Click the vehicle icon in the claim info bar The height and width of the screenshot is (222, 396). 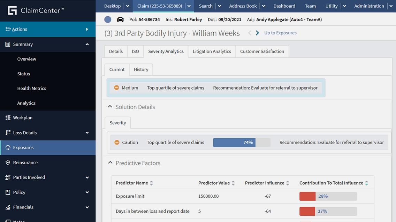pyautogui.click(x=120, y=19)
